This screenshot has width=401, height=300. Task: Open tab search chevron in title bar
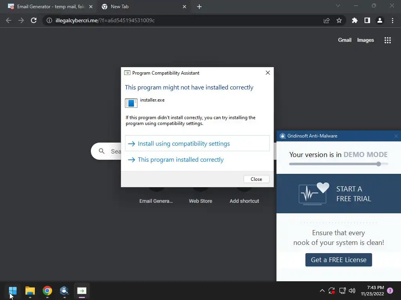pos(338,5)
